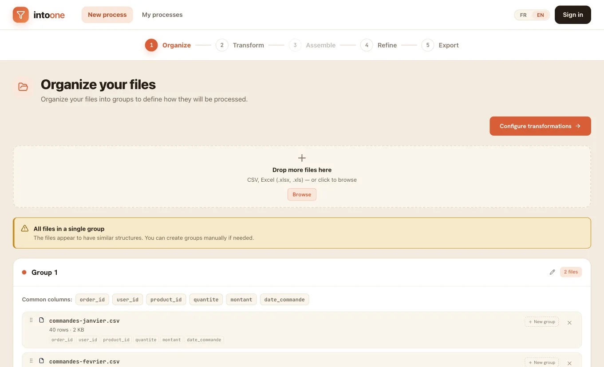The width and height of the screenshot is (604, 367).
Task: Click the order_id common column tag
Action: pyautogui.click(x=92, y=300)
